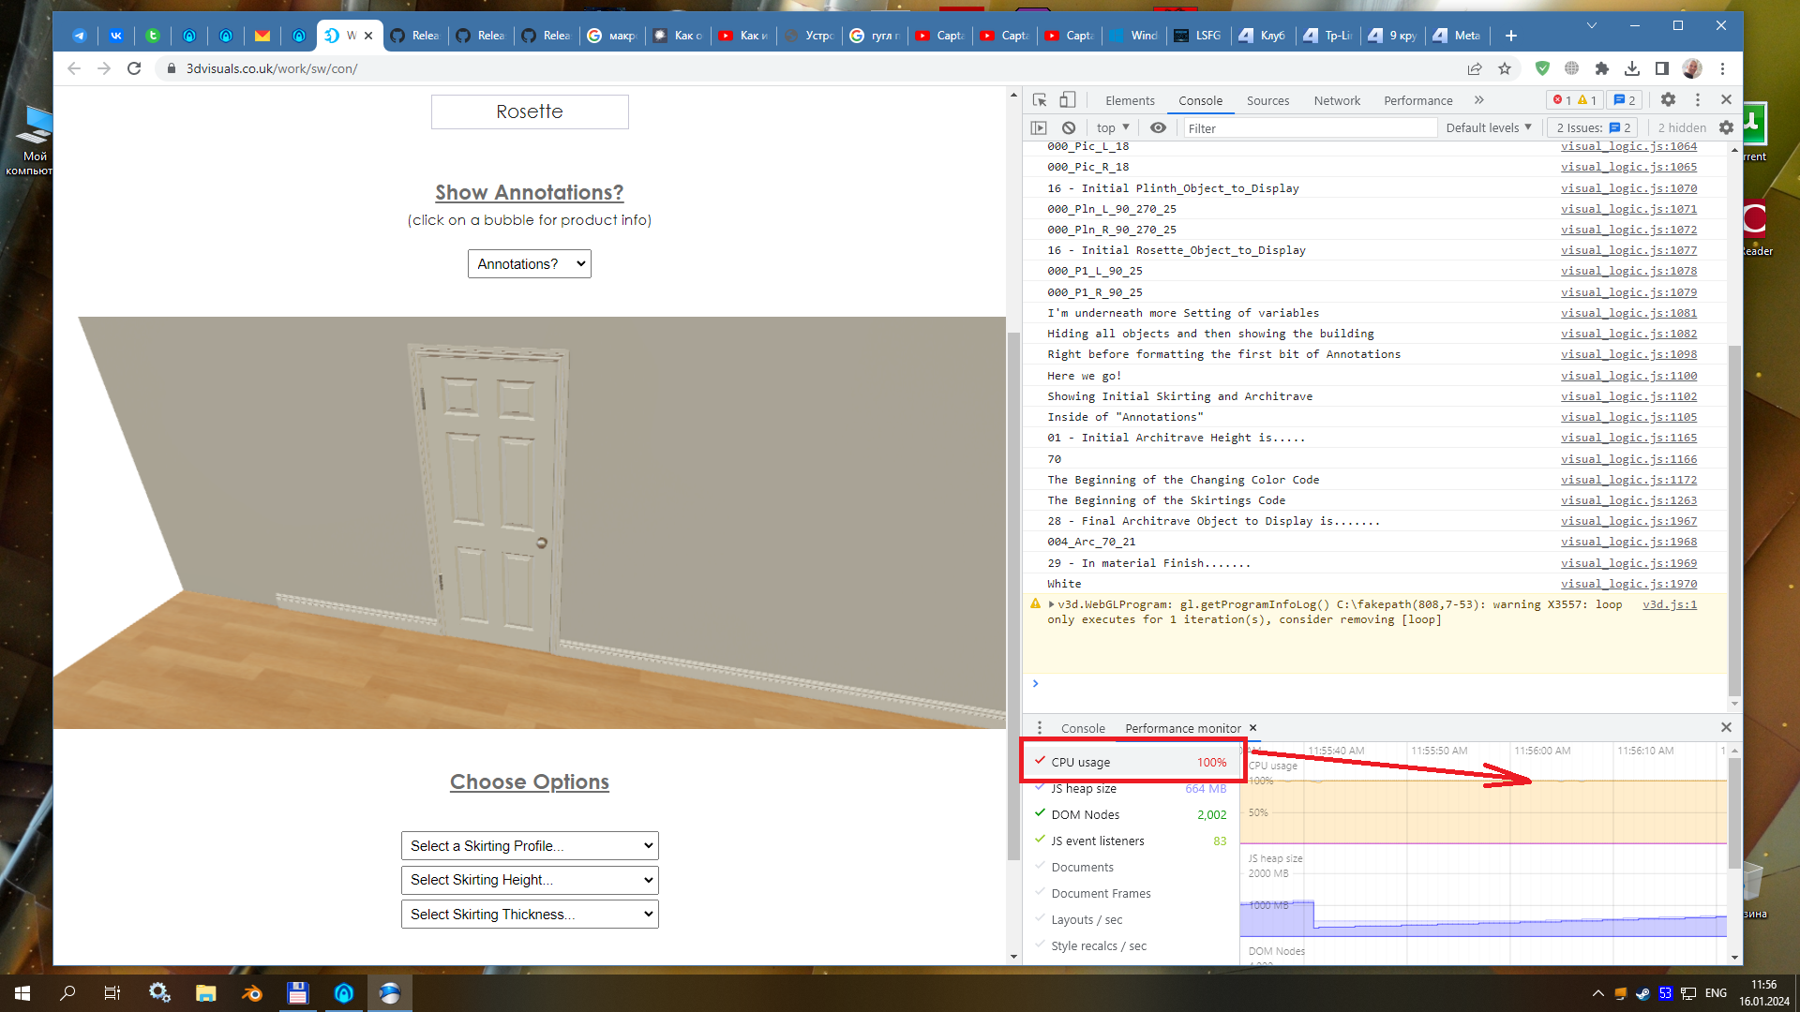Screen dimensions: 1800x1012
Task: Open console settings gear
Action: [1726, 127]
